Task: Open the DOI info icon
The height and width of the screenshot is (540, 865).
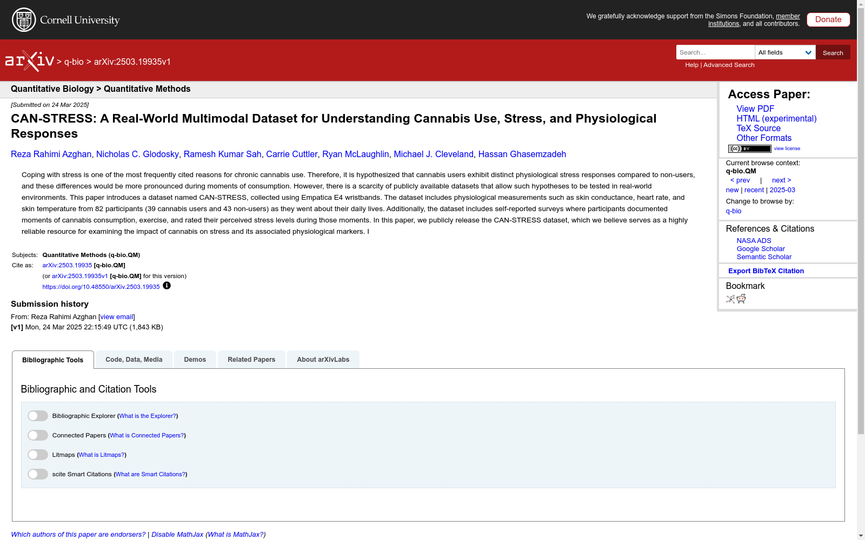Action: click(x=167, y=286)
